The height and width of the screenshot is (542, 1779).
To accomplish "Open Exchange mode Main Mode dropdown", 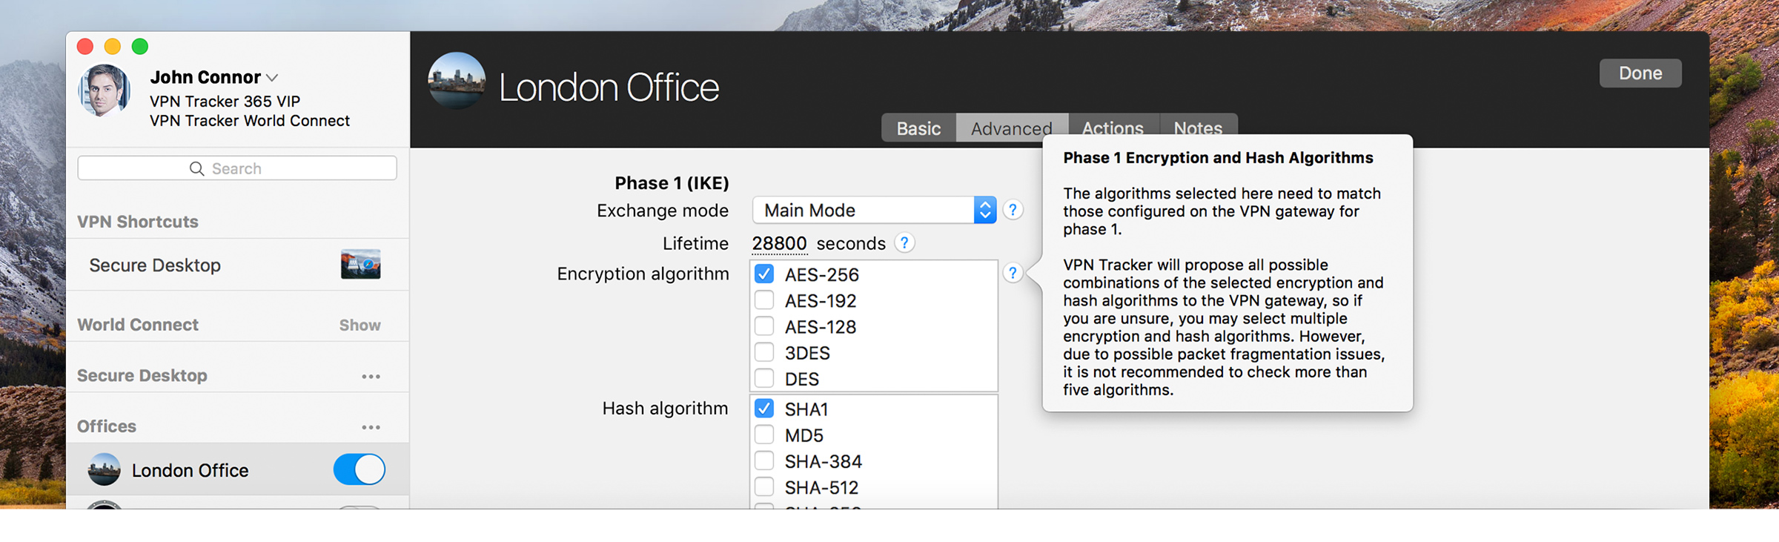I will [873, 211].
